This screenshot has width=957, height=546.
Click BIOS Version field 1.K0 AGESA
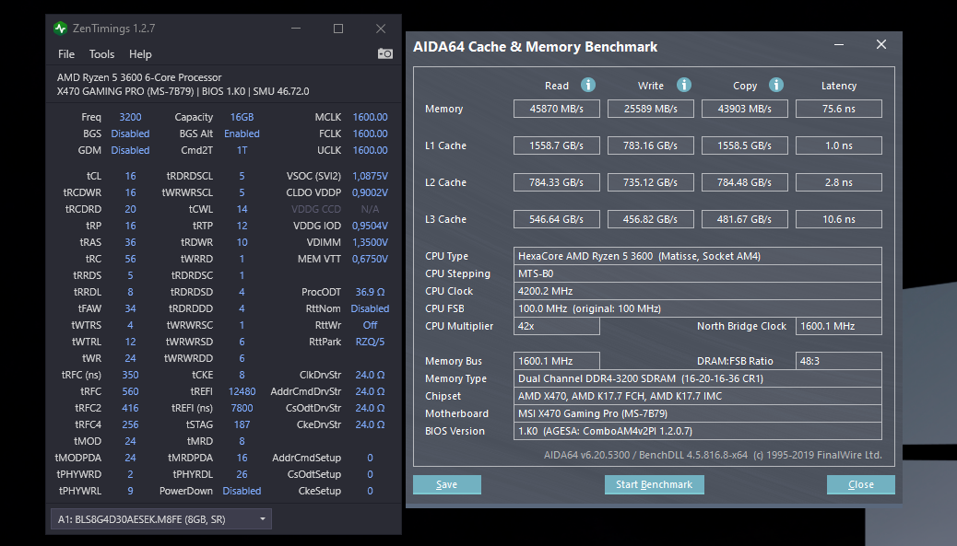pos(698,431)
